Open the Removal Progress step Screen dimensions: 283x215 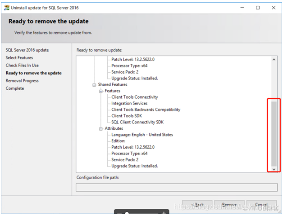click(x=22, y=81)
